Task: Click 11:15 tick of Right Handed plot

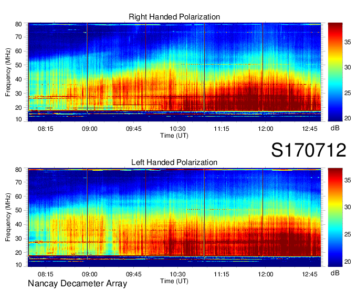Action: (x=222, y=129)
